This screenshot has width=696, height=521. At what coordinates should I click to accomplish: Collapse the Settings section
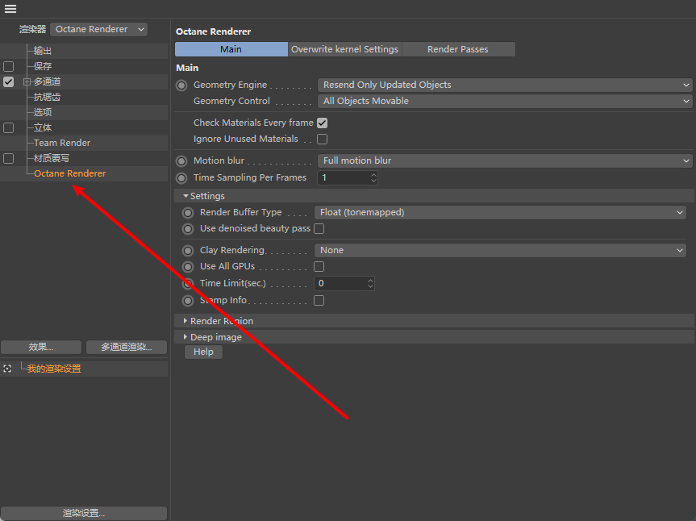click(186, 196)
